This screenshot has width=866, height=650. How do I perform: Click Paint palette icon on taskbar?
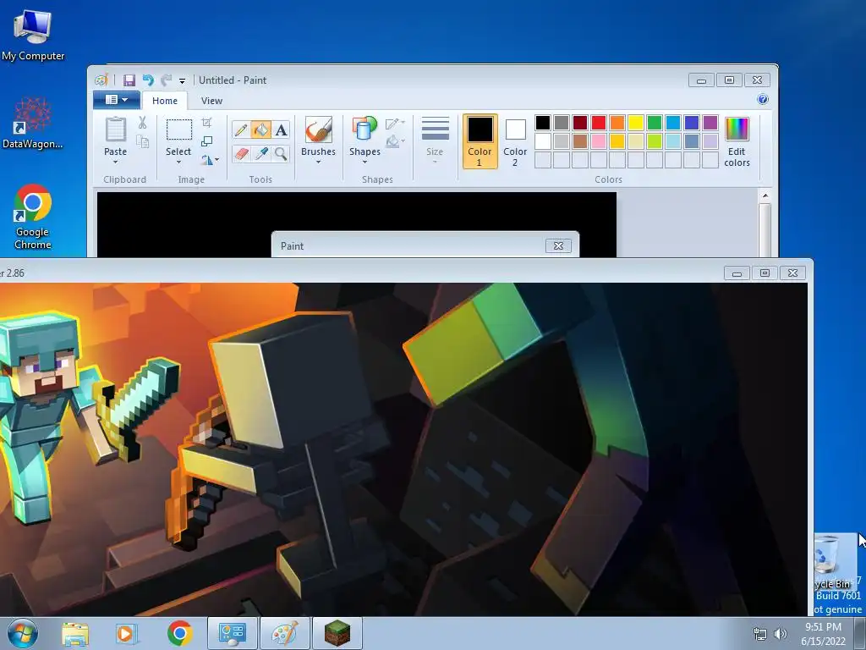[284, 633]
